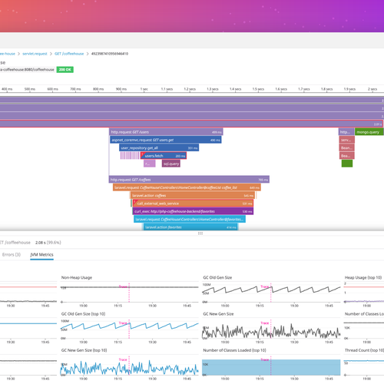Click the GC New Gen Size (top 10) chart title
Viewport: 384px width, 384px height.
point(84,350)
